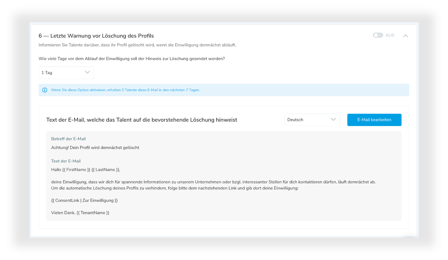Click the heading 'Text der E-Mail, welche das Talent'
The width and height of the screenshot is (448, 260).
point(141,120)
